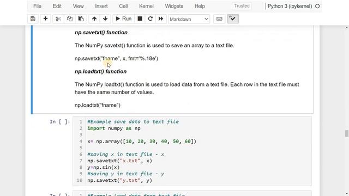This screenshot has width=349, height=196.
Task: Click the Trusted notebook indicator
Action: point(242,6)
